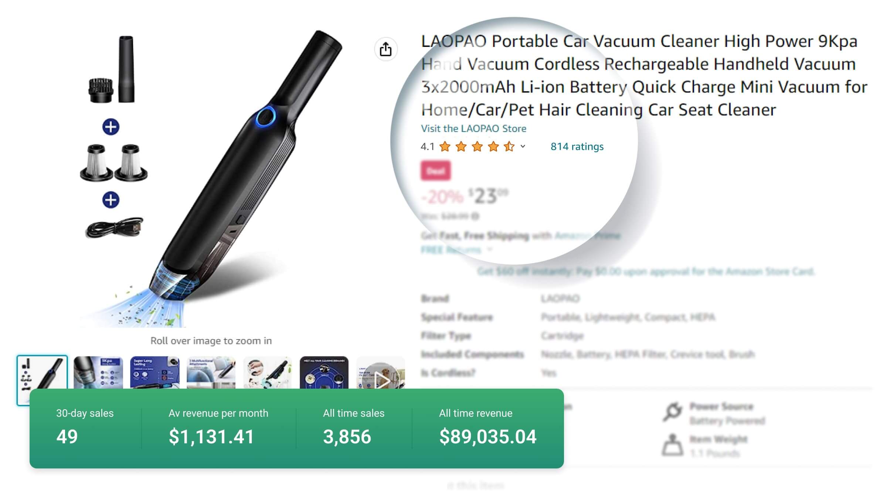Click the first orange rating star

click(x=445, y=147)
